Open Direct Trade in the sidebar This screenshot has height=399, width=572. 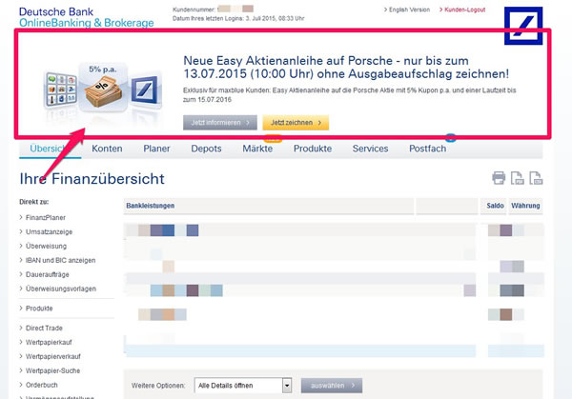[x=44, y=328]
